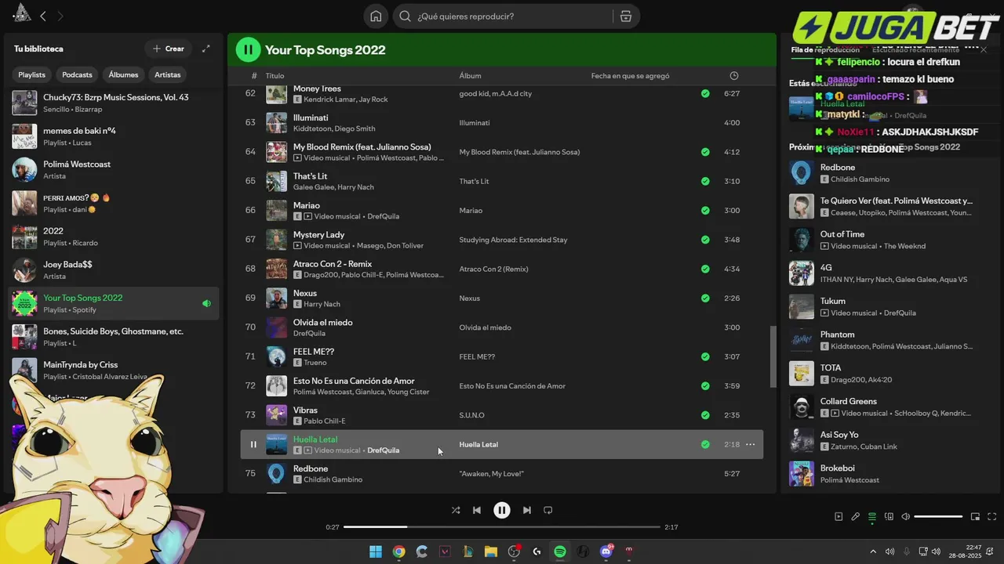1004x564 pixels.
Task: Click the track list vertical scrollbar
Action: point(772,356)
